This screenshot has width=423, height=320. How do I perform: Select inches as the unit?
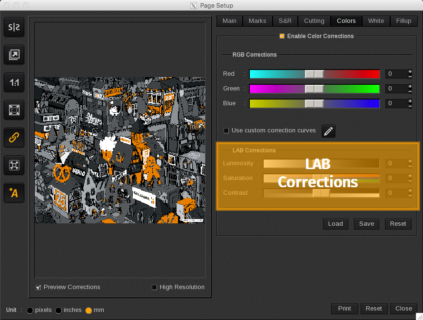click(x=58, y=310)
